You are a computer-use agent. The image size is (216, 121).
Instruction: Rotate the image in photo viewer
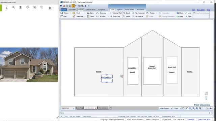tap(34, 7)
